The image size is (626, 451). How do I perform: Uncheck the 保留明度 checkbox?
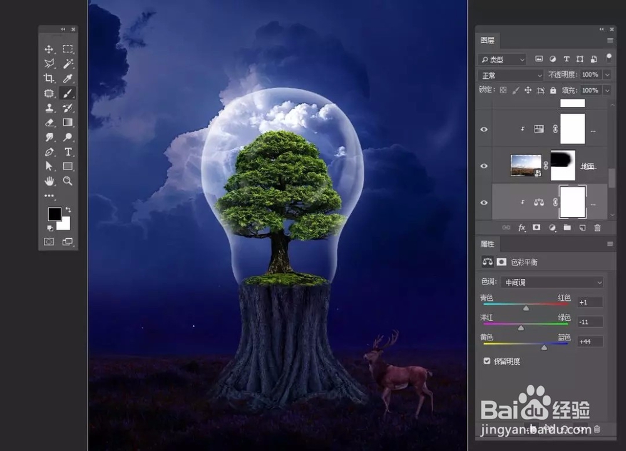point(487,360)
